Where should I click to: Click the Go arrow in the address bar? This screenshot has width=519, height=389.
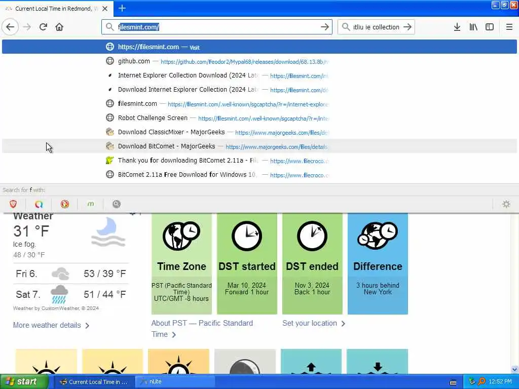325,27
